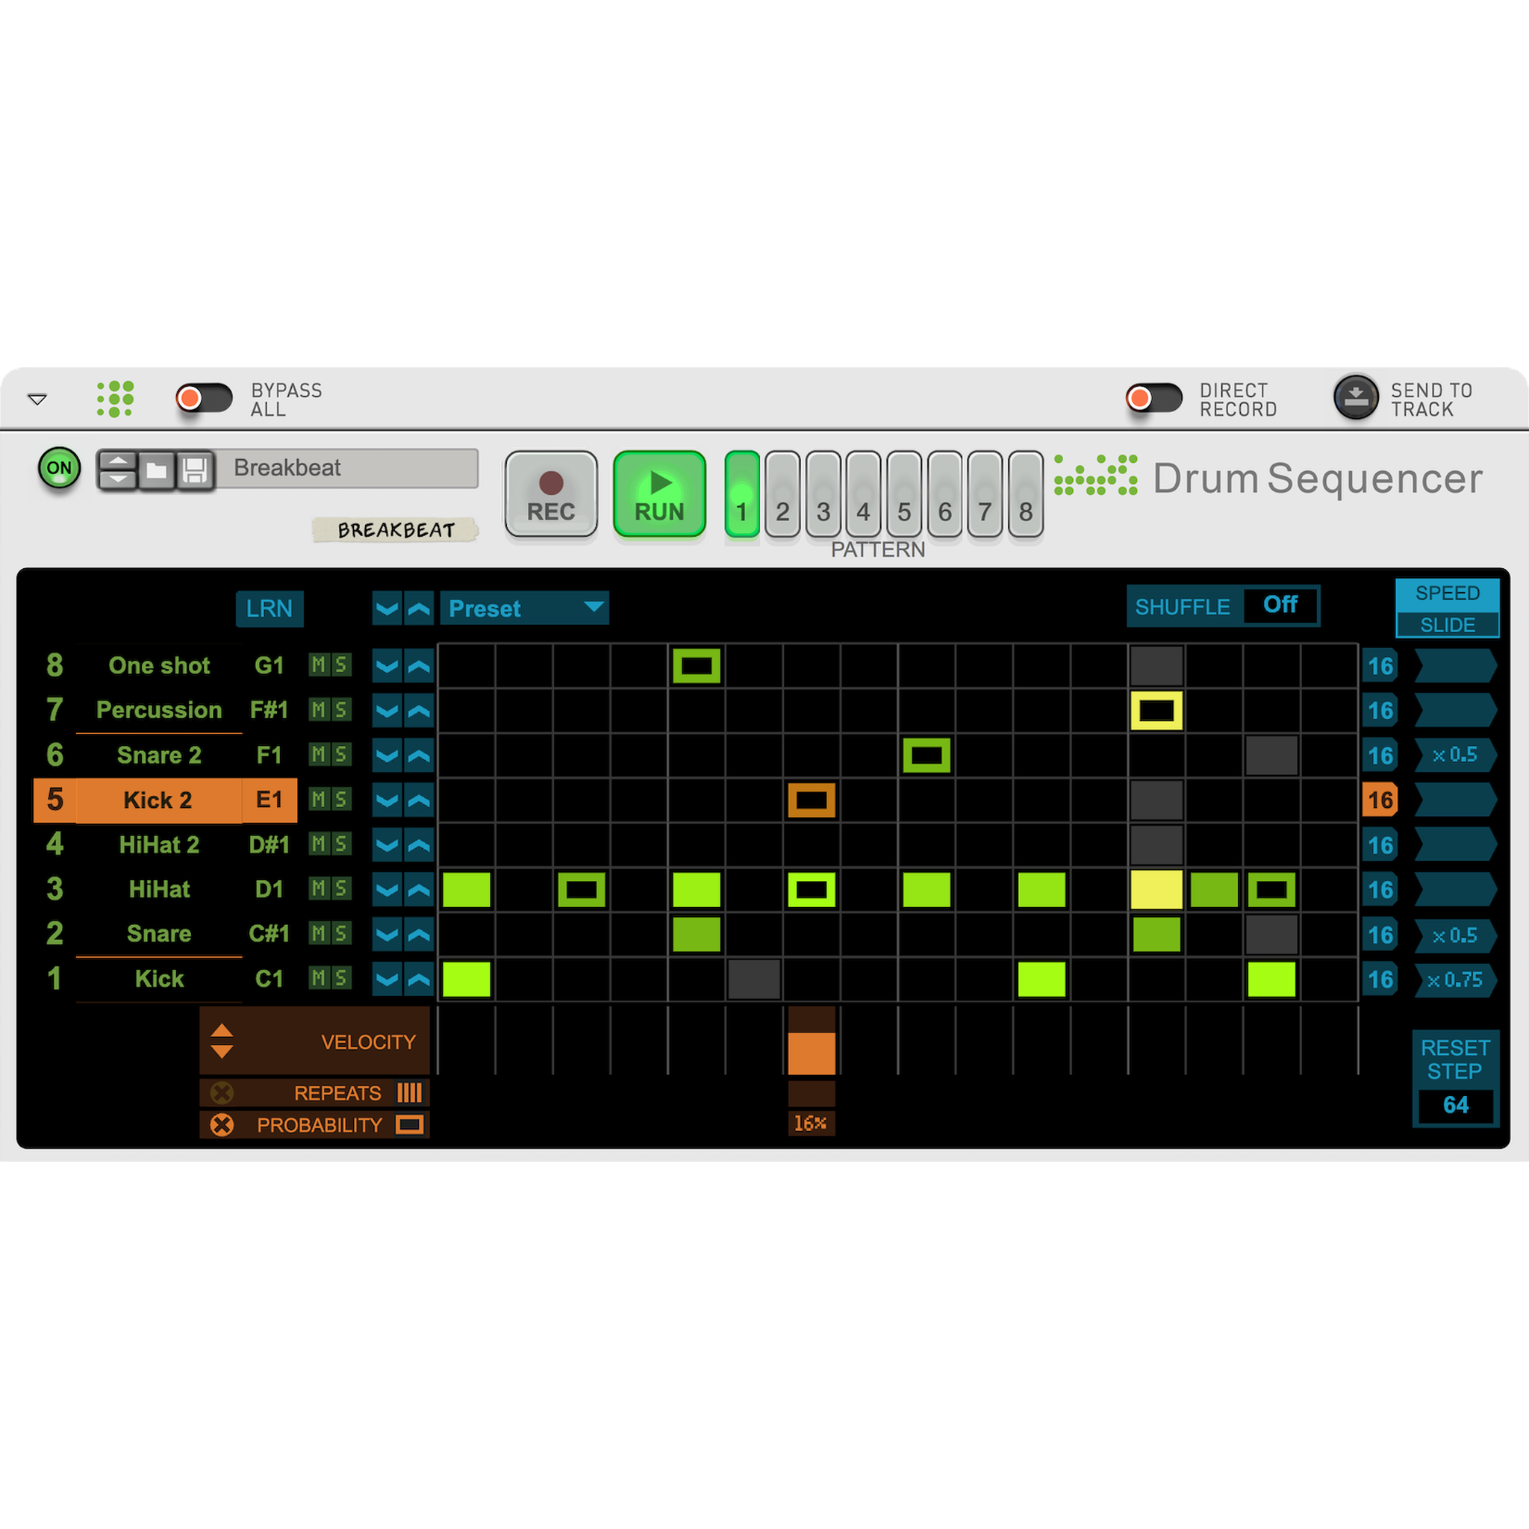Enable the Direct Record toggle
The image size is (1529, 1529).
1154,398
